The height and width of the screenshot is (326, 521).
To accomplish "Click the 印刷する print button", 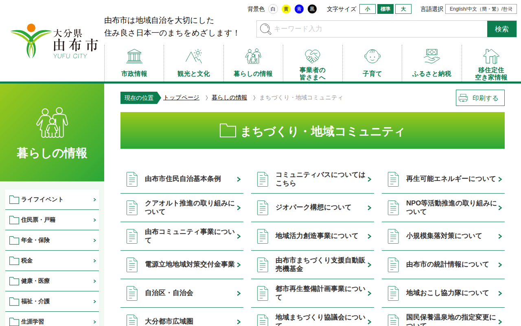I will pos(480,98).
